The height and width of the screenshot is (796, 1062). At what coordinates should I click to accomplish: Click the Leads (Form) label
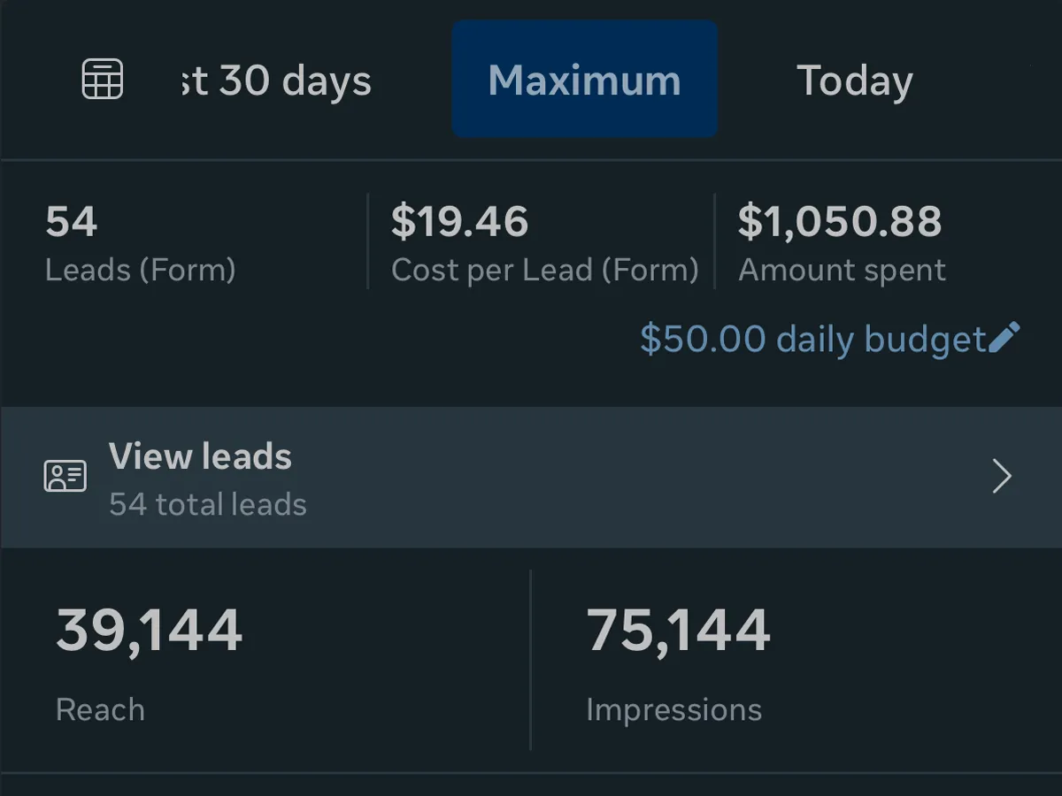(x=141, y=270)
